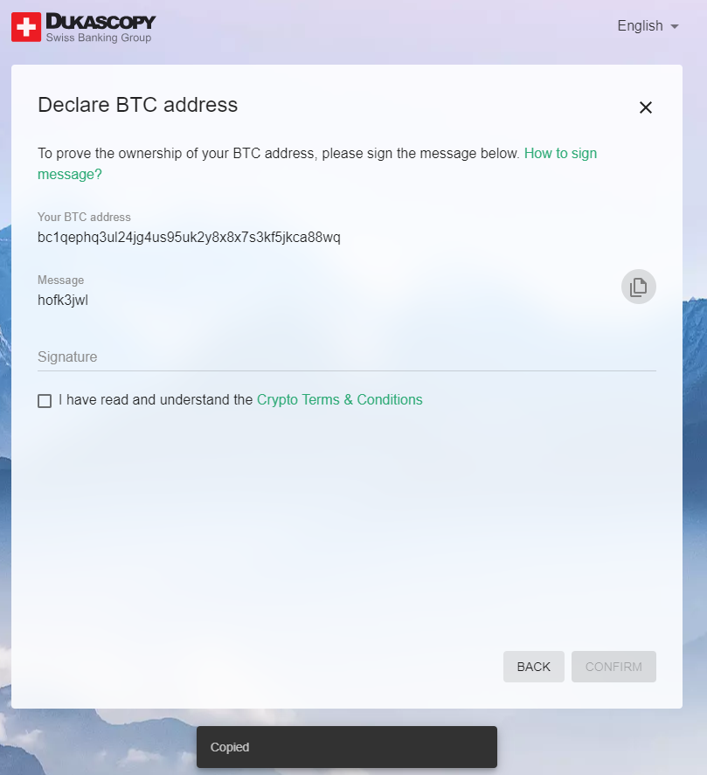Open the English language dropdown
Screen dimensions: 707x775
(648, 25)
